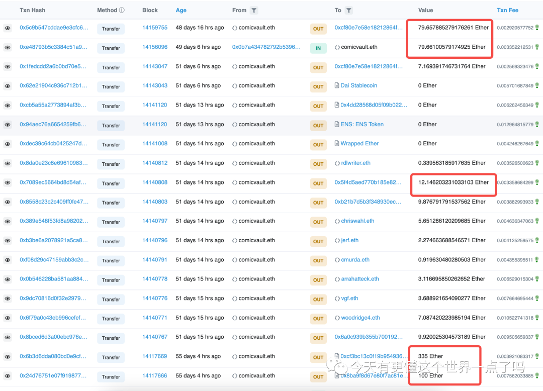Click the eye icon for transaction 0x0b546228ba581aa884
The height and width of the screenshot is (391, 543).
pos(8,279)
